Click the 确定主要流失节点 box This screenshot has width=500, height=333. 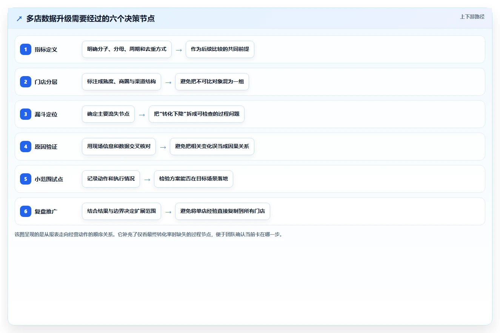[x=108, y=114]
